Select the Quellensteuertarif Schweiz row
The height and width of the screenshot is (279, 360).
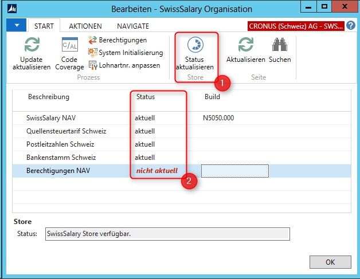coord(66,131)
